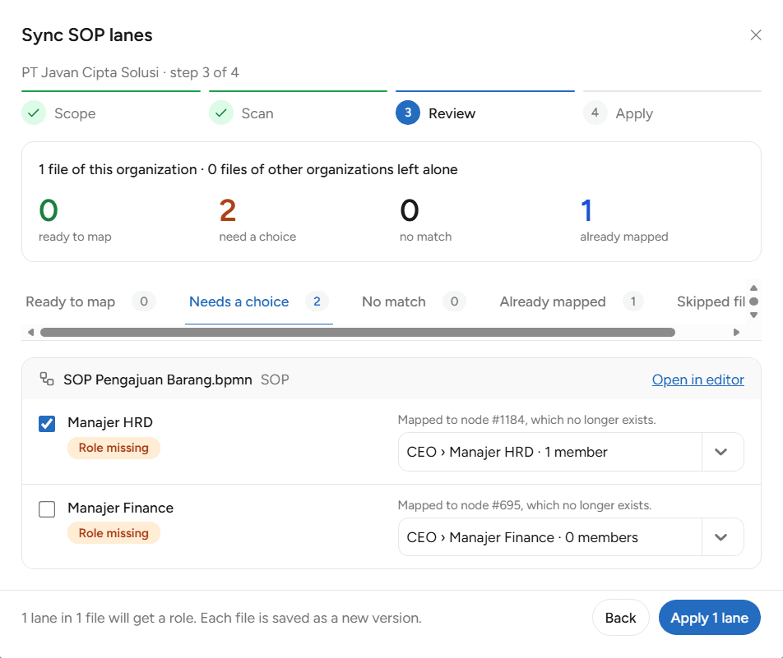Image resolution: width=783 pixels, height=658 pixels.
Task: Click the vertical scrollbar down arrow
Action: [754, 315]
